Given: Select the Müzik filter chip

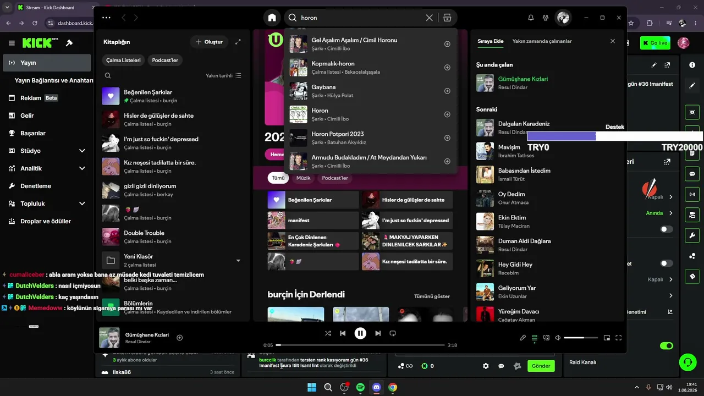Looking at the screenshot, I should (304, 178).
